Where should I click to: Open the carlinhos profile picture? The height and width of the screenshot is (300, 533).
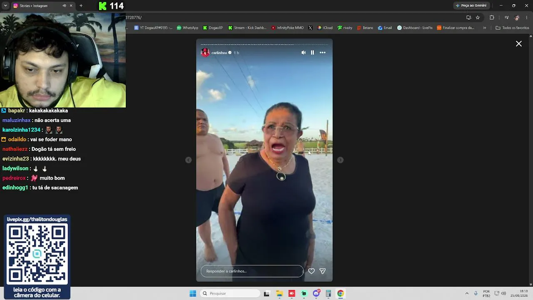(205, 52)
